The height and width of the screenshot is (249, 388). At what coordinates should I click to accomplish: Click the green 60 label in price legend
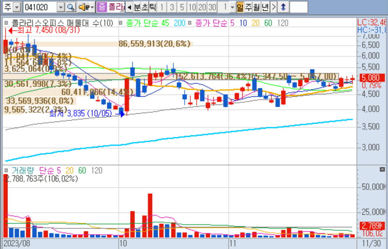tap(268, 23)
